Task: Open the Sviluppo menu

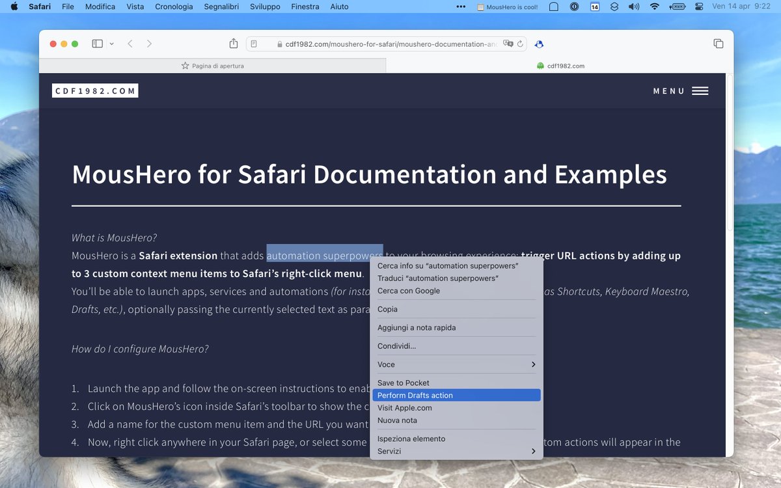Action: (265, 7)
